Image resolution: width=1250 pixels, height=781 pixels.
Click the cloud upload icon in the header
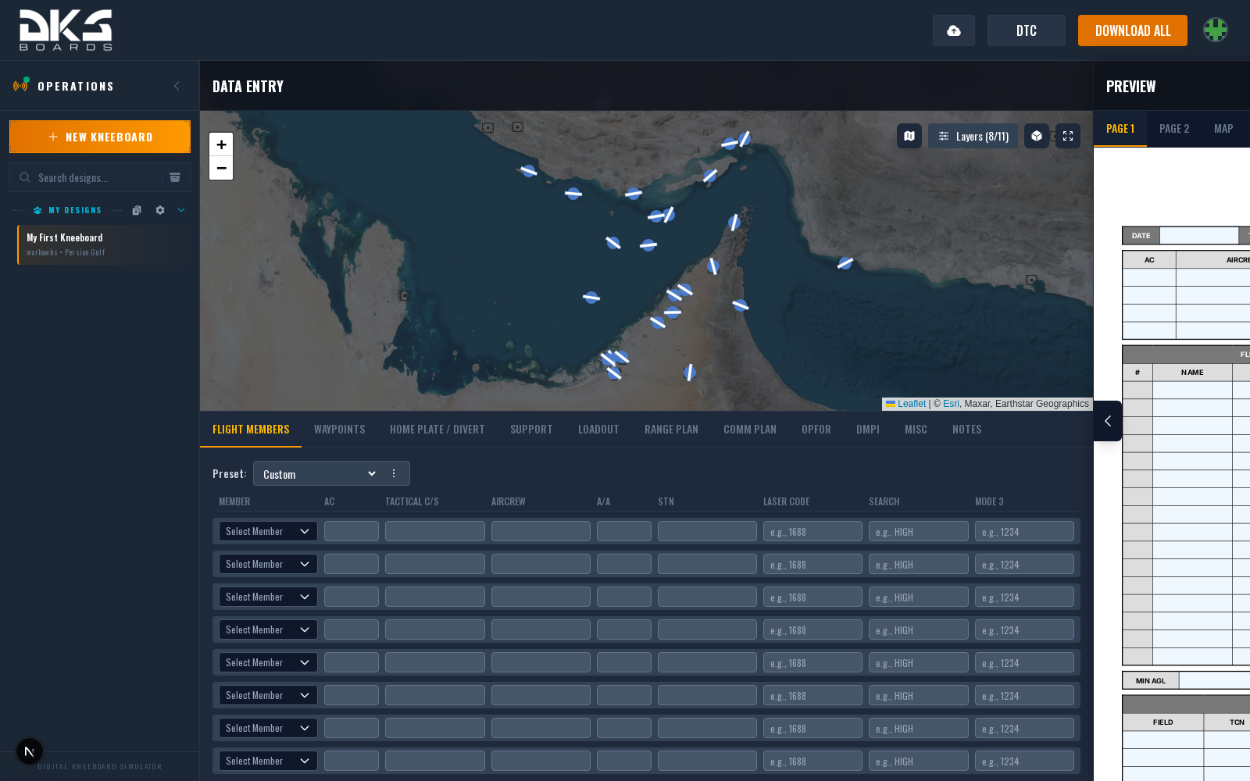coord(954,30)
